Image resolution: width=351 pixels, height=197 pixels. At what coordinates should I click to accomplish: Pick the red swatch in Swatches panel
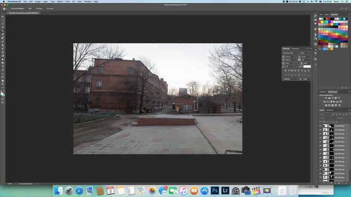tap(319, 22)
